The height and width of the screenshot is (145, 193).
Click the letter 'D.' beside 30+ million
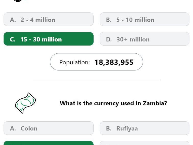point(109,39)
